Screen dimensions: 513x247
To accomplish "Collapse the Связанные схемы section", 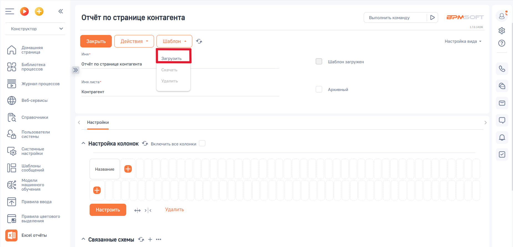I will point(83,239).
